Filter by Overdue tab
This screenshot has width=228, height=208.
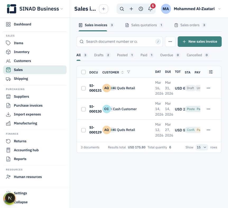170,55
